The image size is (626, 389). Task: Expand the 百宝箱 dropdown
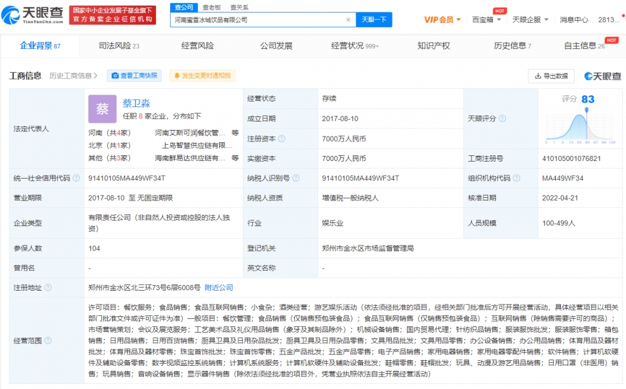click(x=486, y=19)
